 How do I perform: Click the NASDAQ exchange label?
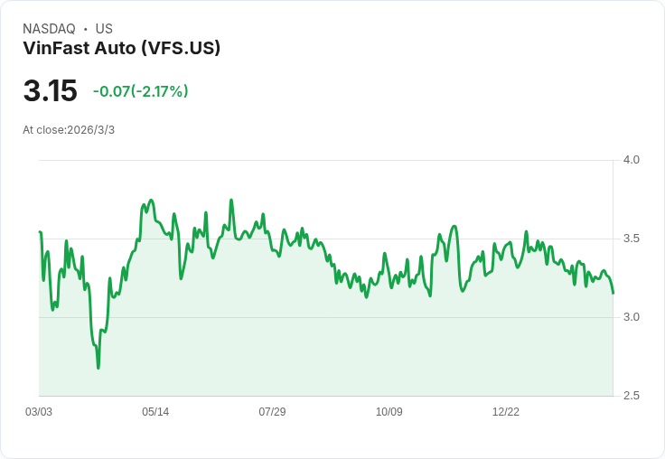[49, 29]
